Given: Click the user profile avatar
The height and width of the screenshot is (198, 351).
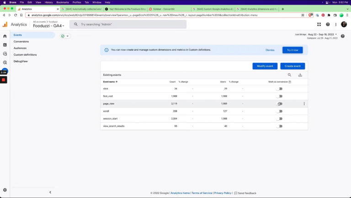Looking at the screenshot, I should pyautogui.click(x=344, y=24).
